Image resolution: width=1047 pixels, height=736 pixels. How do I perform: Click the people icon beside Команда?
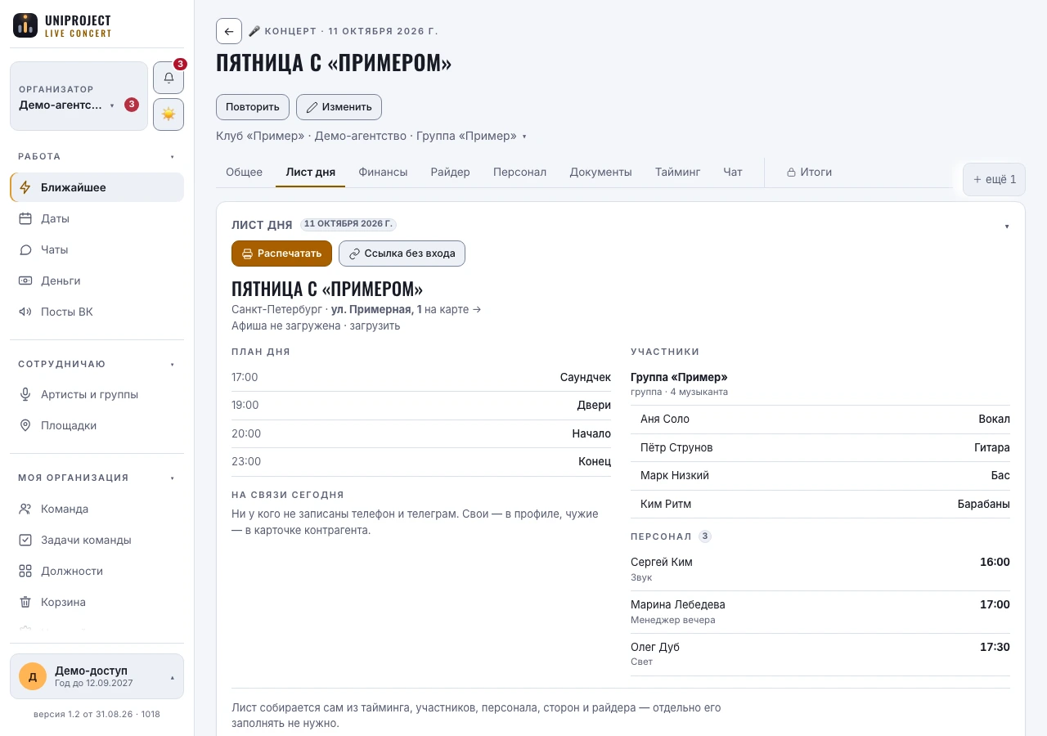(25, 509)
